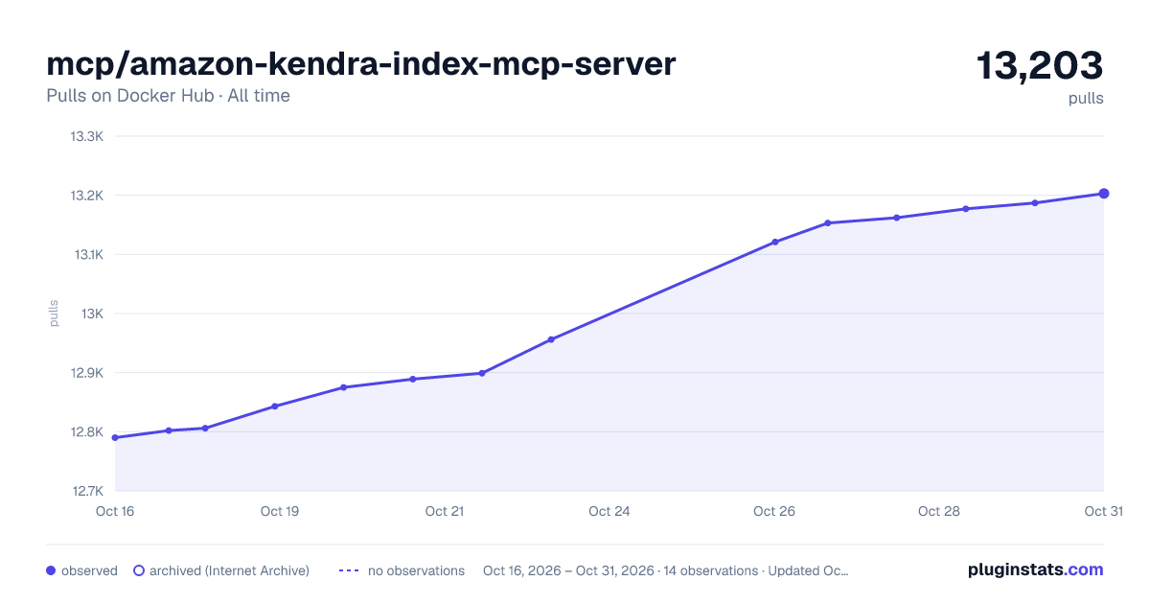Viewport: 1150px width, 604px height.
Task: Click the observed legend dot
Action: coord(51,570)
